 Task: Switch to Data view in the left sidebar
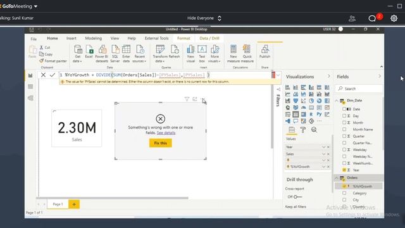point(30,87)
